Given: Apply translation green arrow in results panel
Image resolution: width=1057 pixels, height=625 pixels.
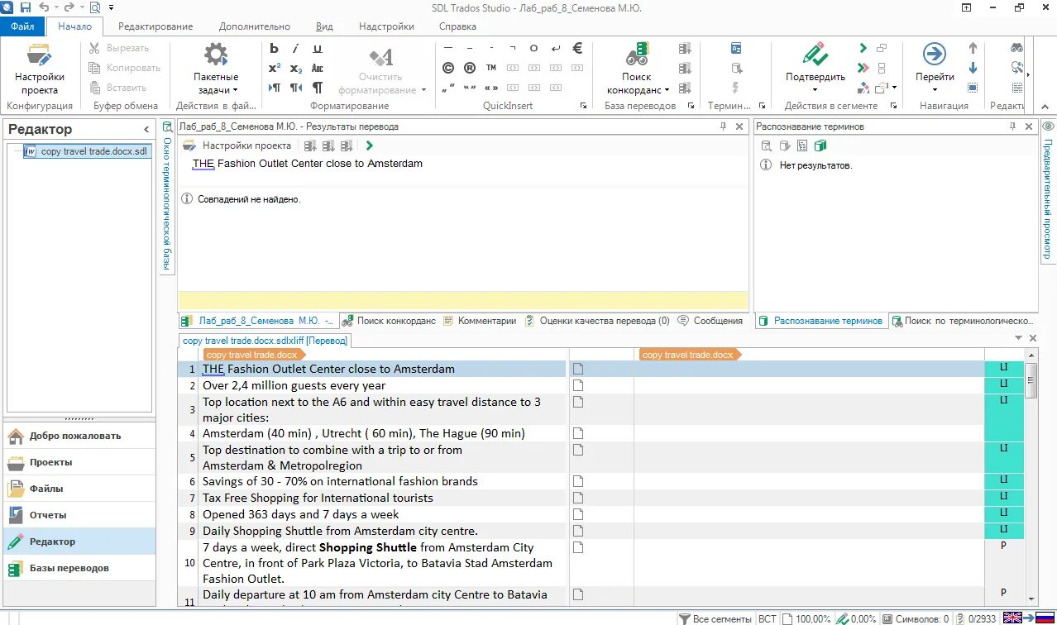Looking at the screenshot, I should tap(370, 146).
